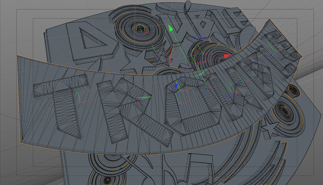Click the blue Z-axis handle of the move gizmo
The image size is (323, 185).
point(176,86)
